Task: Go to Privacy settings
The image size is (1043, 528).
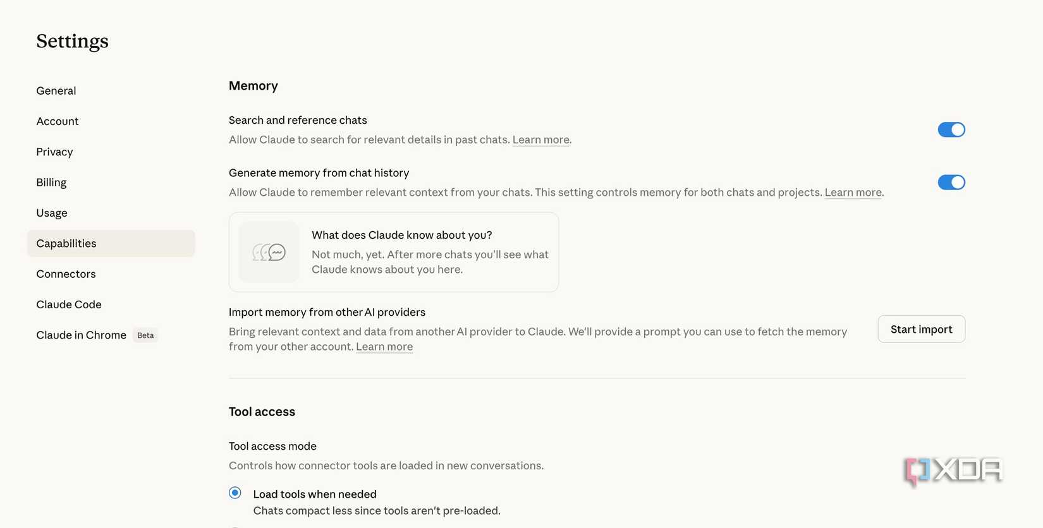Action: (x=54, y=151)
